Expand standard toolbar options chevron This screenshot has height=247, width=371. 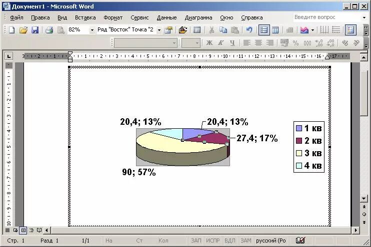pos(366,30)
